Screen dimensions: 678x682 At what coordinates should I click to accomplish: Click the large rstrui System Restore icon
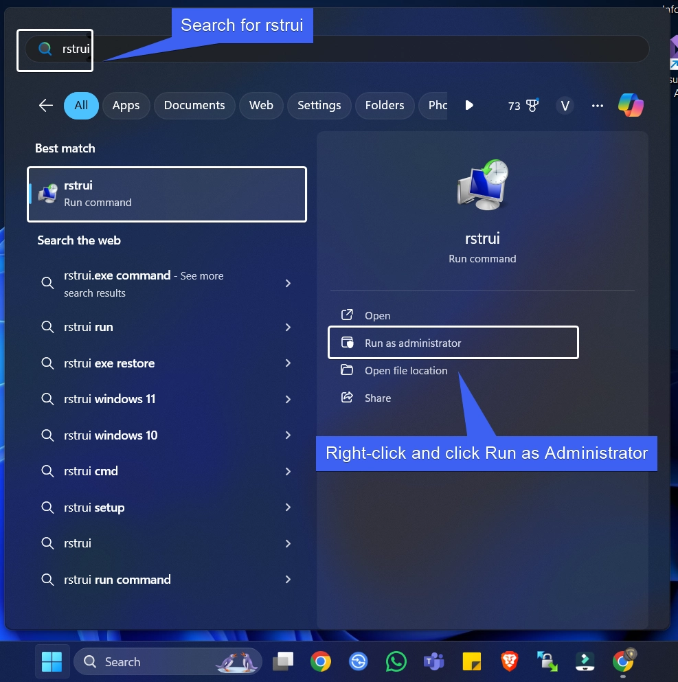point(483,185)
